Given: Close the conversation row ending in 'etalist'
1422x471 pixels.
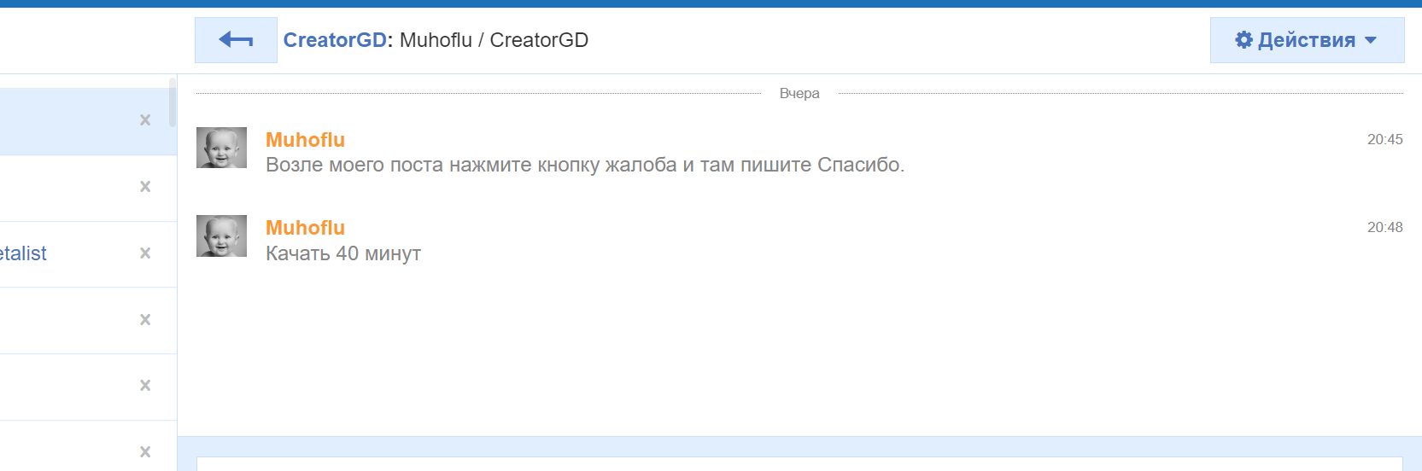Looking at the screenshot, I should tap(145, 253).
